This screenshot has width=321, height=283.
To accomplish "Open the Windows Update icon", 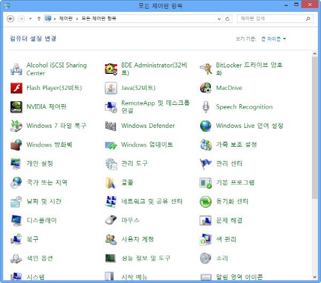I will point(111,145).
